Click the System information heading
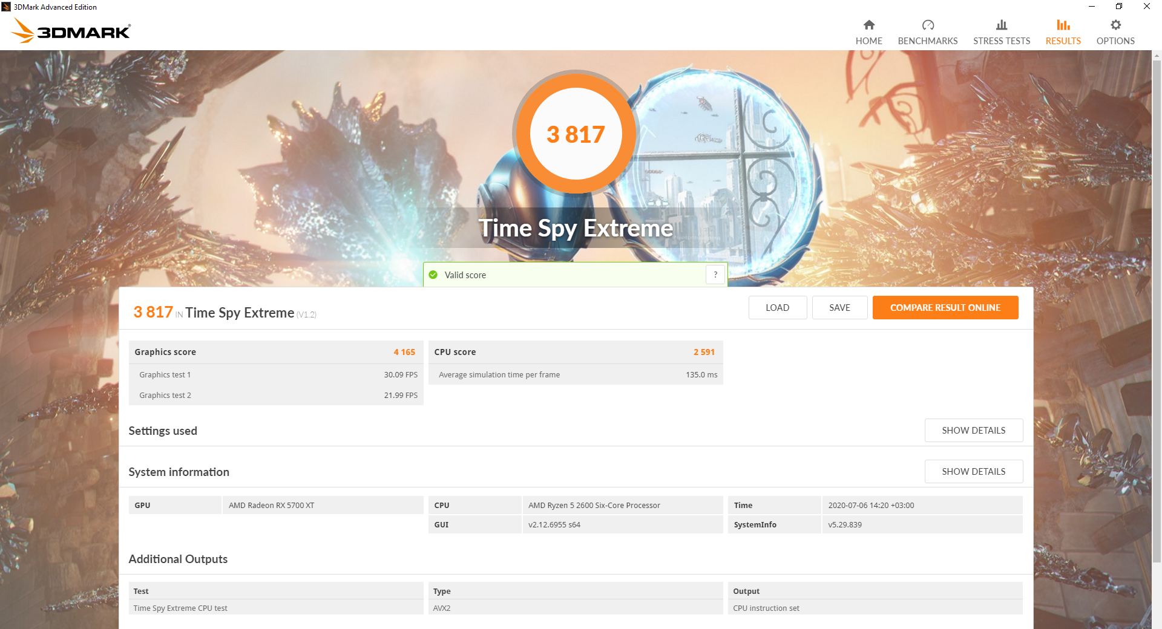Viewport: 1162px width, 629px height. tap(179, 472)
